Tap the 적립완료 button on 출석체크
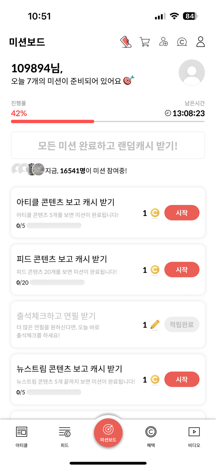 coord(182,325)
